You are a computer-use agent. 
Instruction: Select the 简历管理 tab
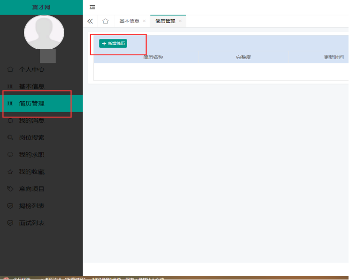pos(165,21)
